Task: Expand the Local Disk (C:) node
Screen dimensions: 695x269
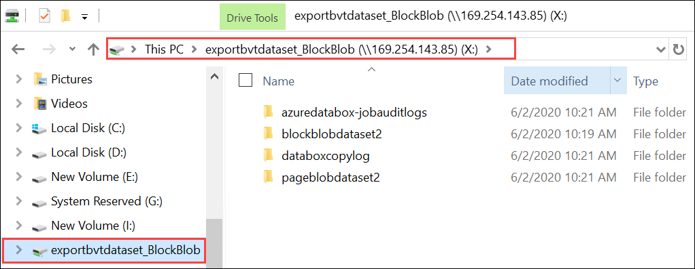Action: pyautogui.click(x=18, y=128)
